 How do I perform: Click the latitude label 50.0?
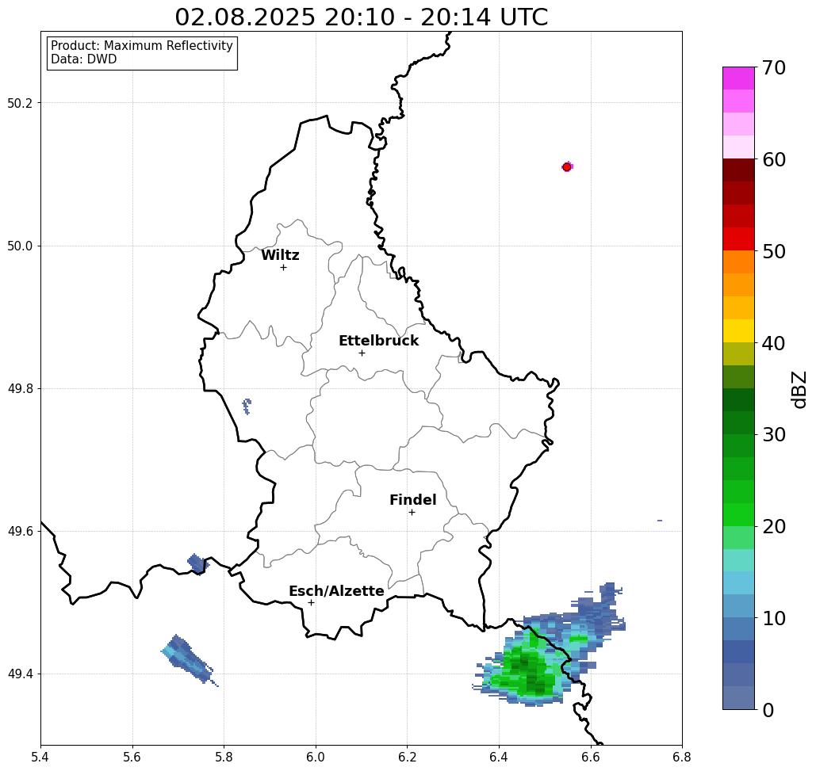[x=20, y=246]
